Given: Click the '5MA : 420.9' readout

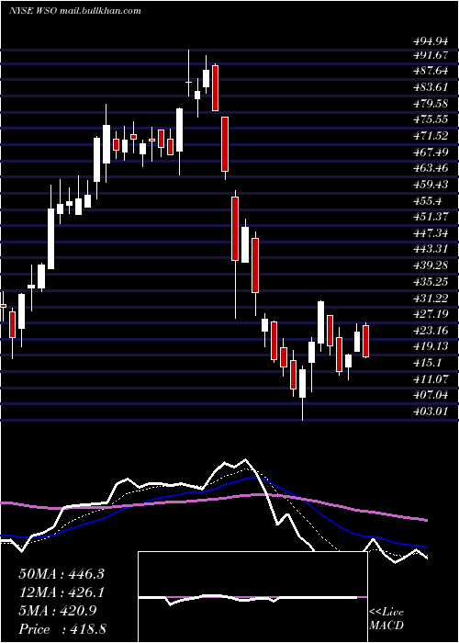Looking at the screenshot, I should pos(58,611).
